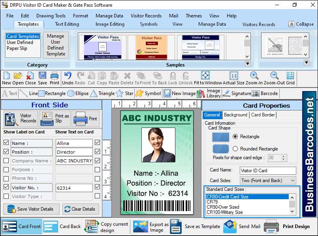Switch to the Background tab
318x236 pixels.
[x=236, y=115]
